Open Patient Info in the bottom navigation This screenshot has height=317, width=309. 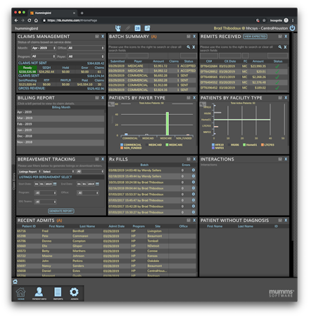(39, 293)
